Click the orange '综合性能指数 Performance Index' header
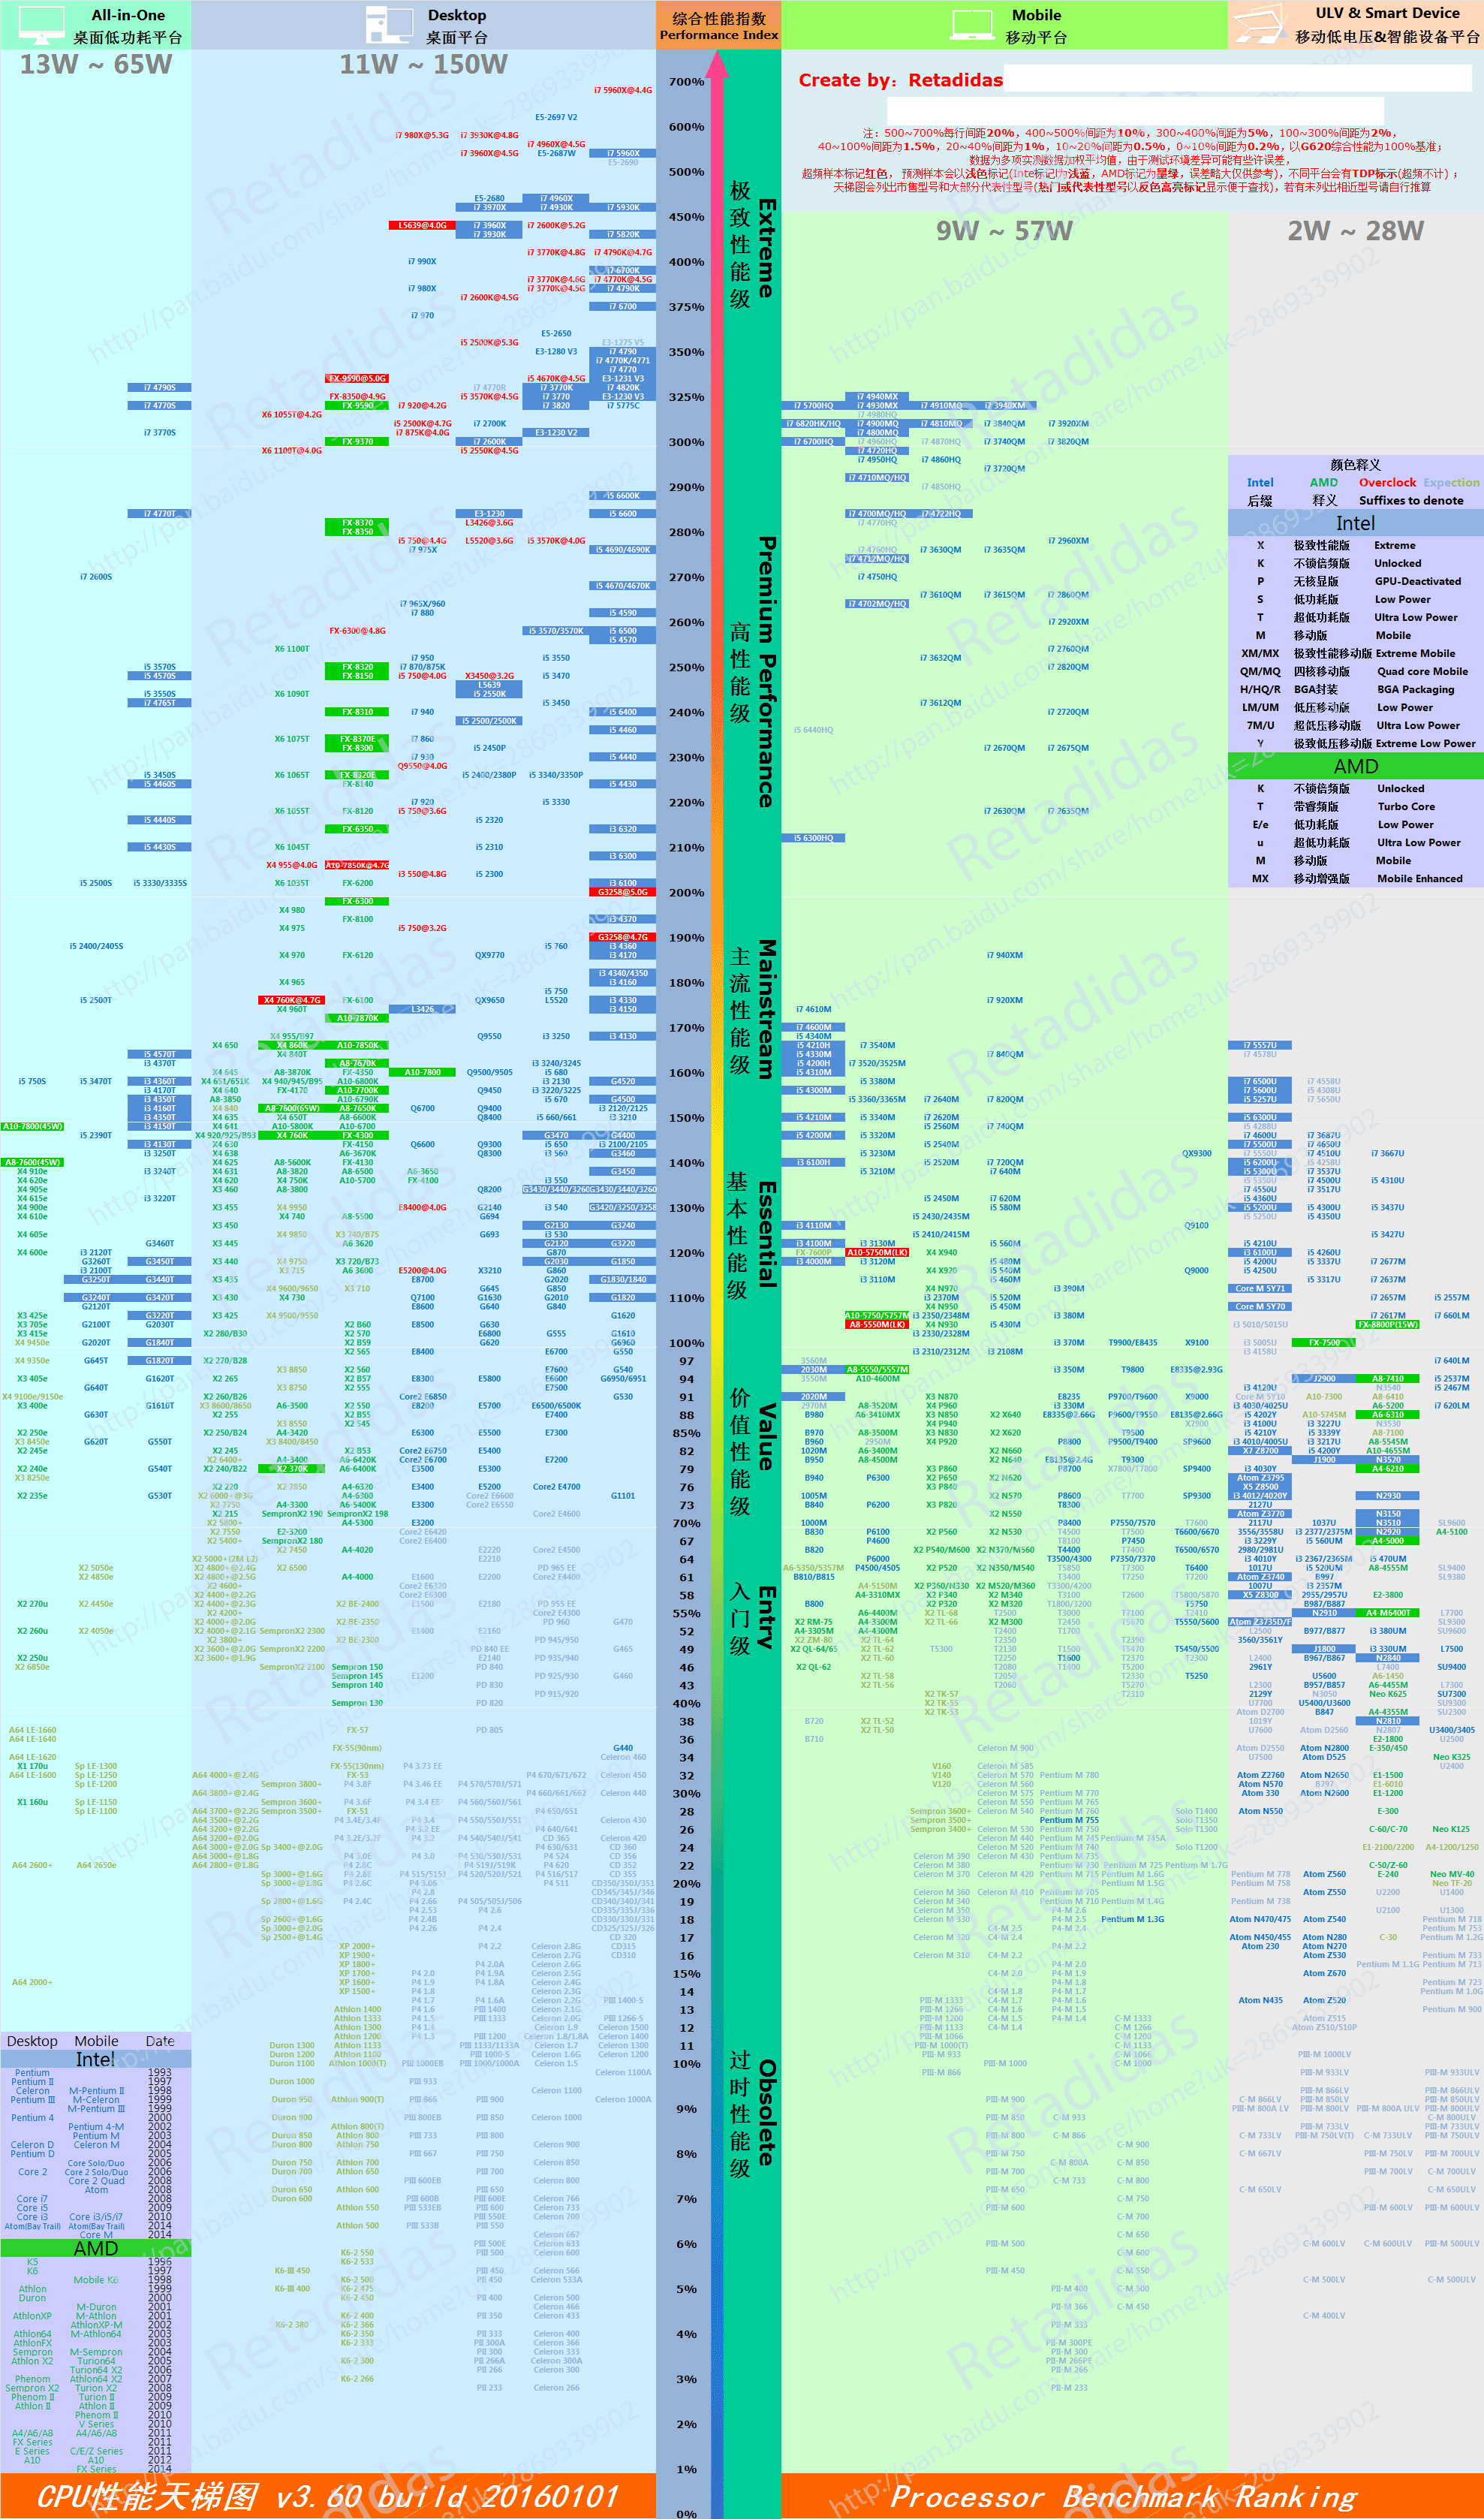1484x2519 pixels. point(718,26)
